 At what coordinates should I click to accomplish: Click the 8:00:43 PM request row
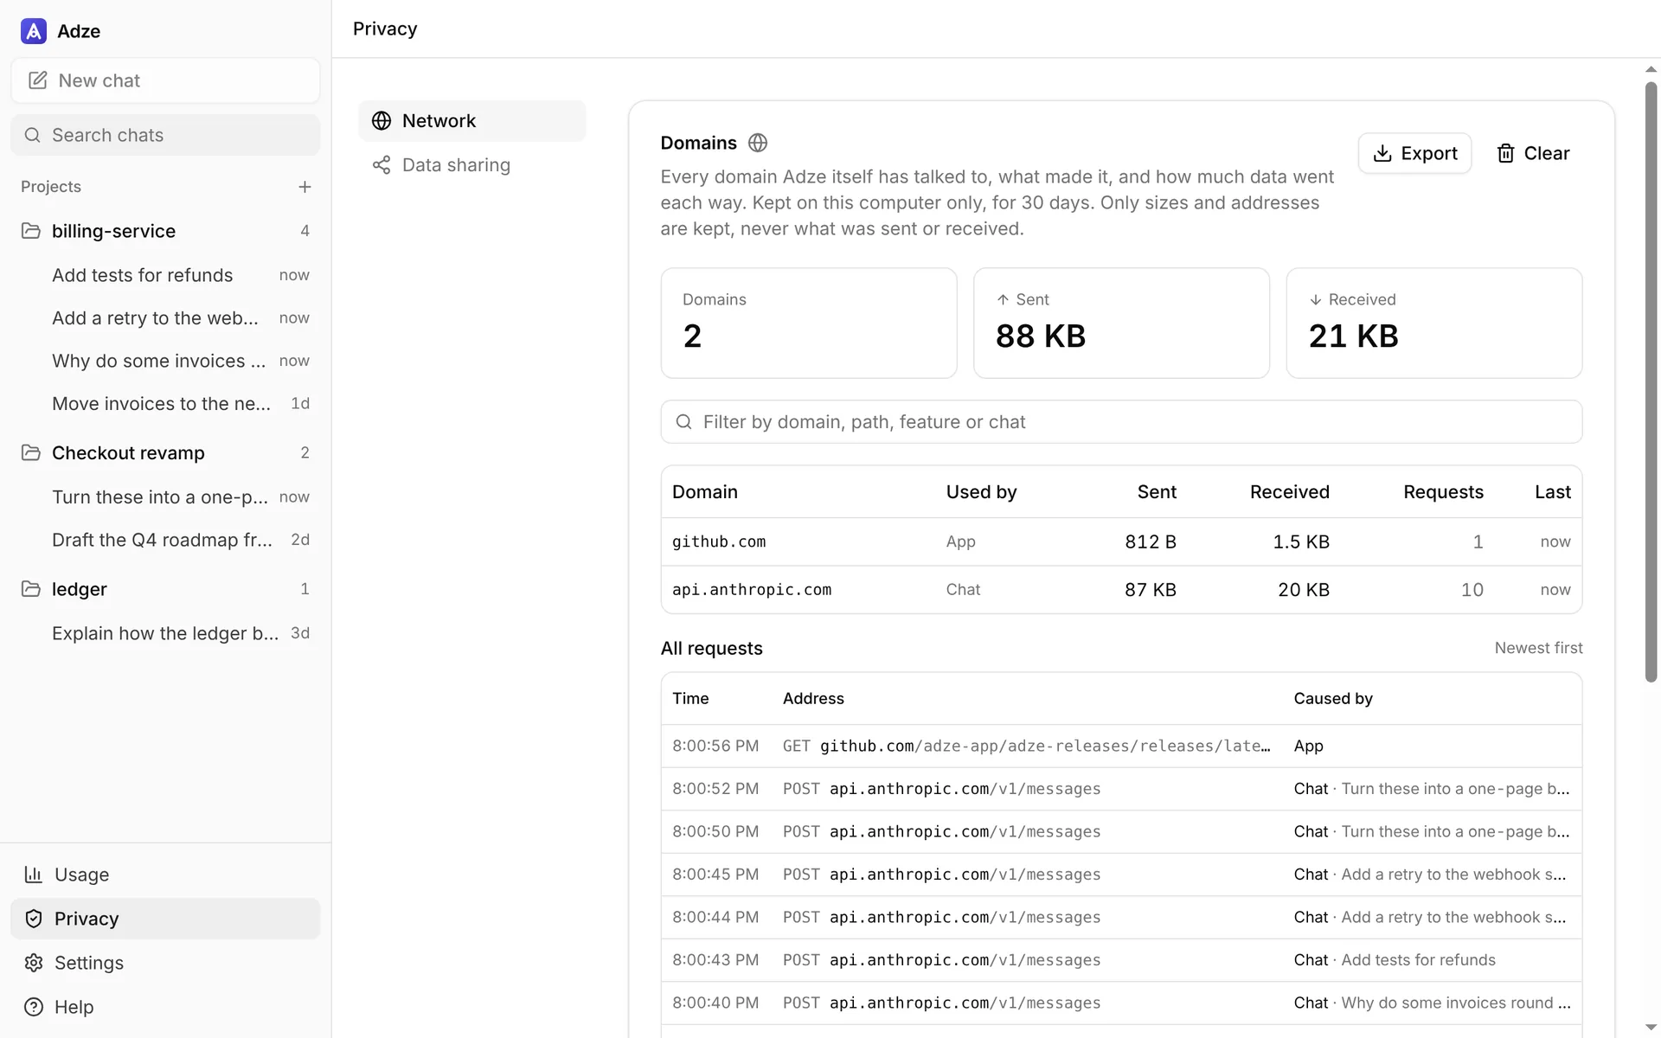point(1121,960)
